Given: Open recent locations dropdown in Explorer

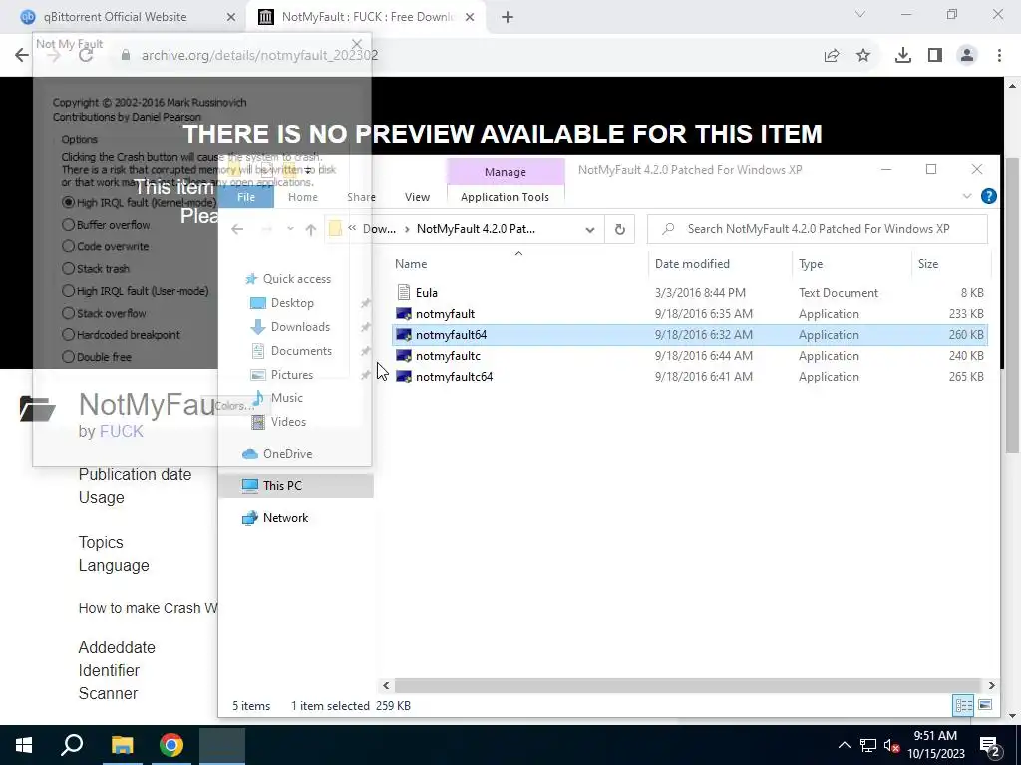Looking at the screenshot, I should pos(290,229).
